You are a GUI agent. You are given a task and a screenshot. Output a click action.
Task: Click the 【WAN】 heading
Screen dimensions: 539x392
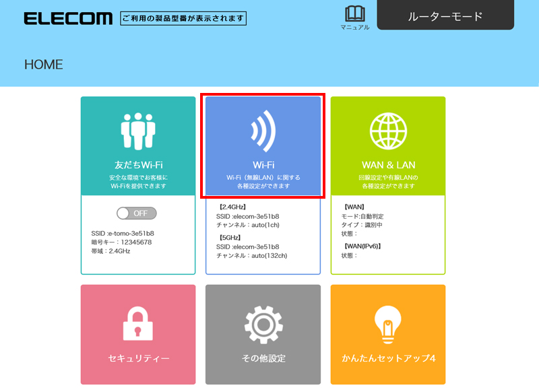(x=354, y=207)
